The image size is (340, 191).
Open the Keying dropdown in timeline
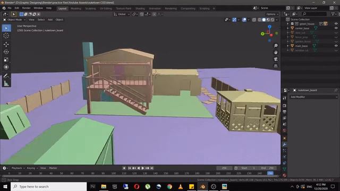point(32,168)
